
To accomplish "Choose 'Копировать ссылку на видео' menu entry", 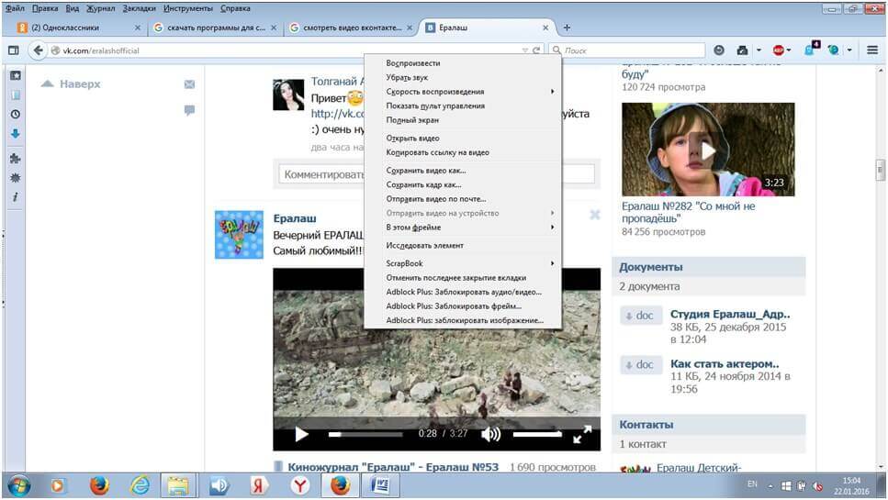I will pos(437,152).
